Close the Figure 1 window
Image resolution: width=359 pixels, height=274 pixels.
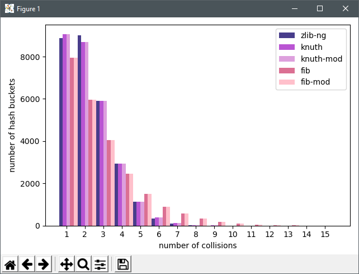pos(345,8)
